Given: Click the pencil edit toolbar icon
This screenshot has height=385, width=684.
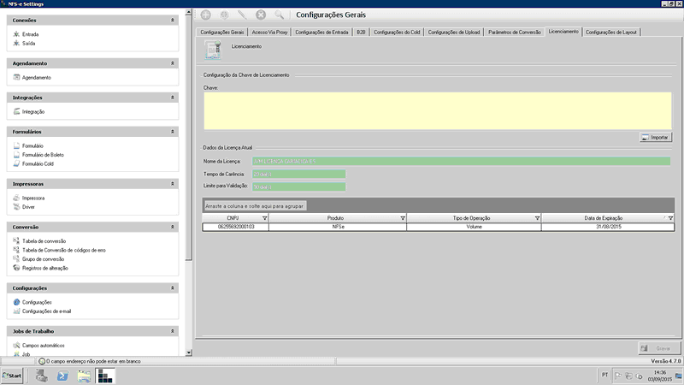Looking at the screenshot, I should (242, 15).
